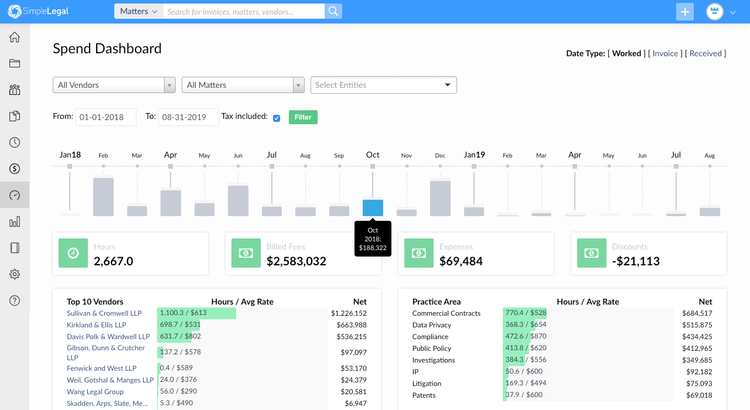Click the Invoices documents icon in the sidebar
Viewport: 750px width, 410px height.
pos(14,115)
